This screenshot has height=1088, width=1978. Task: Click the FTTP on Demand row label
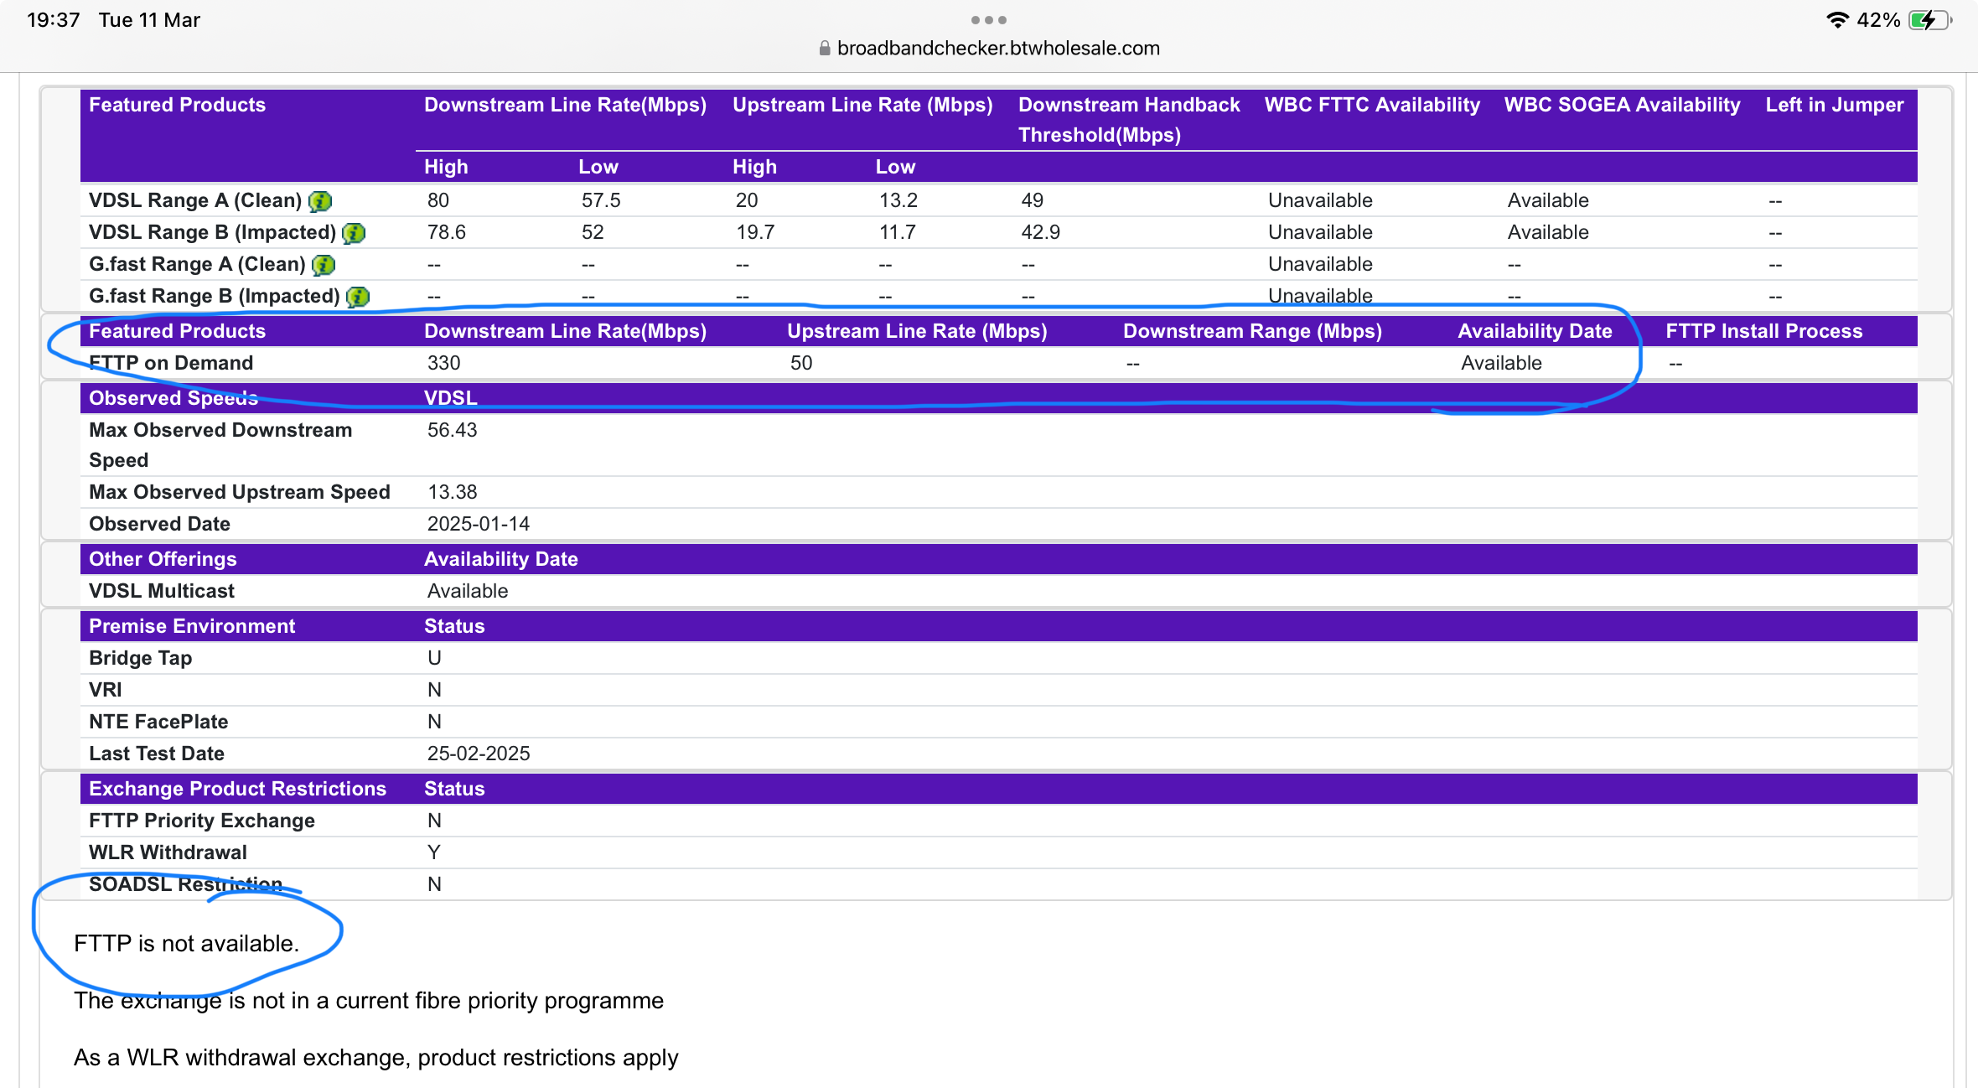pyautogui.click(x=171, y=363)
